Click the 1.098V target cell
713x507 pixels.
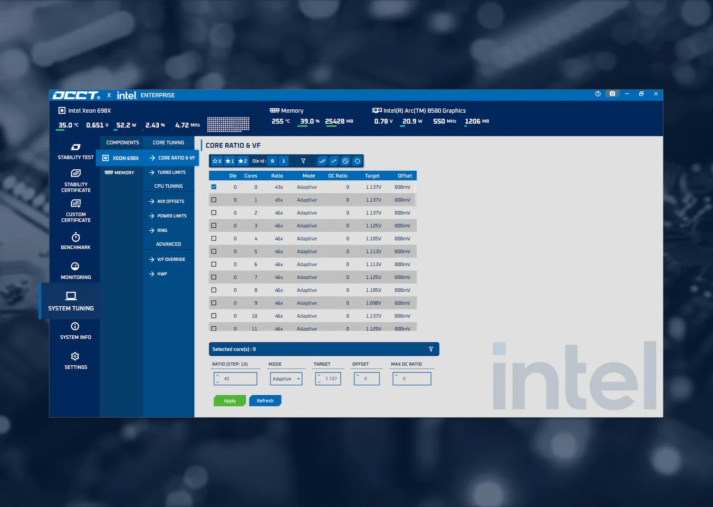(374, 303)
